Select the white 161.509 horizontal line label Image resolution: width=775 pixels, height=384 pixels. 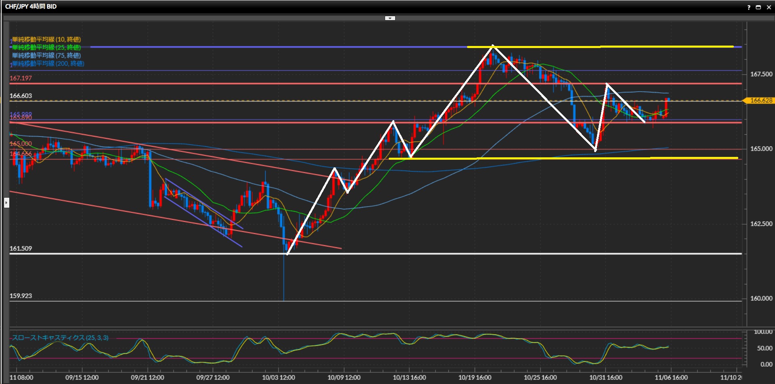point(21,248)
